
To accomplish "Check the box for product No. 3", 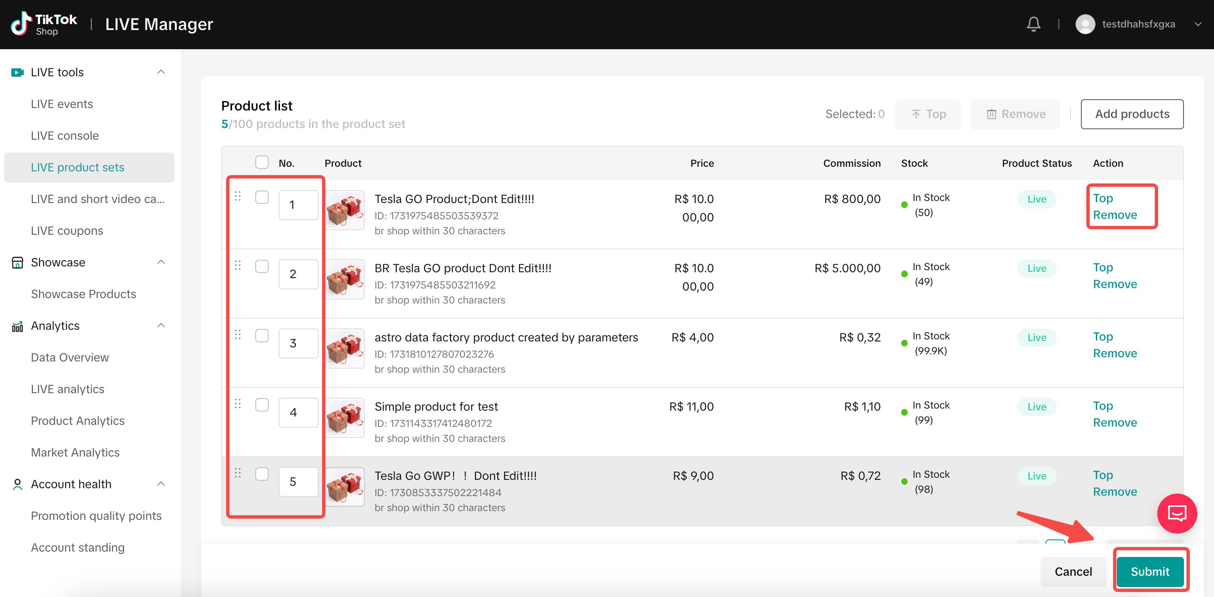I will pos(262,336).
